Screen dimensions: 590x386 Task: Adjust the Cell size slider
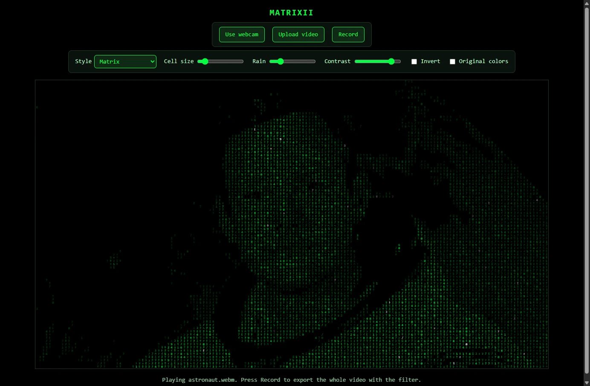pos(220,61)
